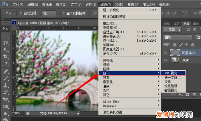Image resolution: width=201 pixels, height=121 pixels.
Task: Switch to the 字符 panel tab
Action: pyautogui.click(x=177, y=24)
